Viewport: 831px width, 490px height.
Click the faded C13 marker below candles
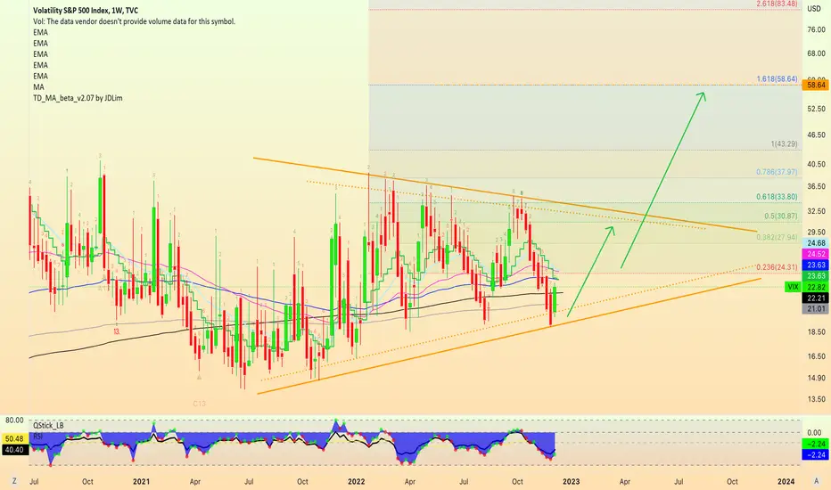pos(199,404)
